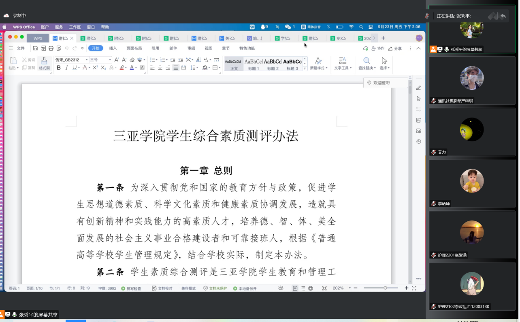Viewport: 520px width, 322px height.
Task: Open Find and Replace (查找替换)
Action: (x=367, y=63)
